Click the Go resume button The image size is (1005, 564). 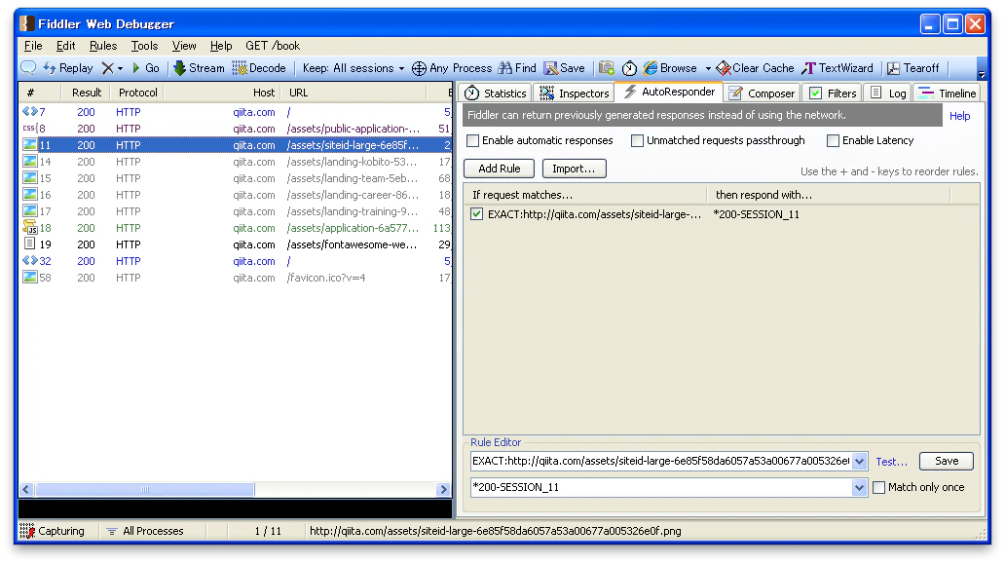click(x=145, y=68)
